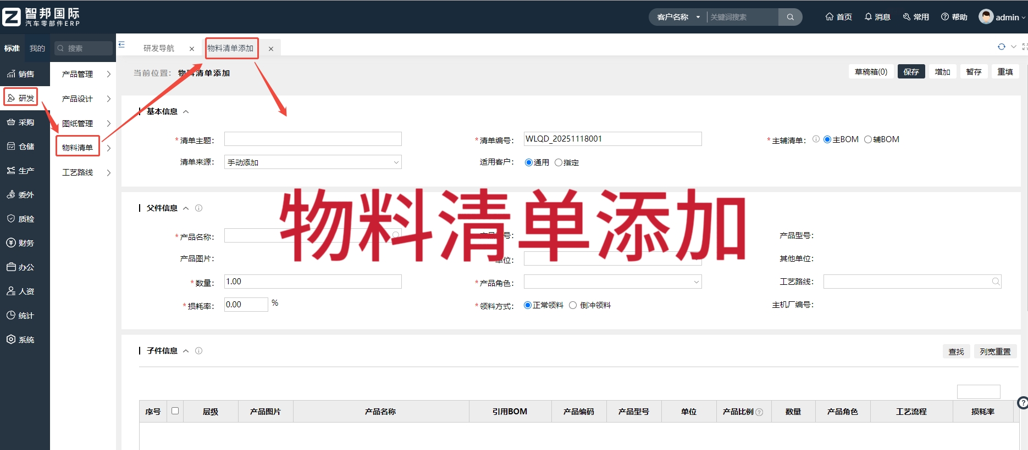The image size is (1028, 450).
Task: Click the refresh icon at top right
Action: [1001, 47]
